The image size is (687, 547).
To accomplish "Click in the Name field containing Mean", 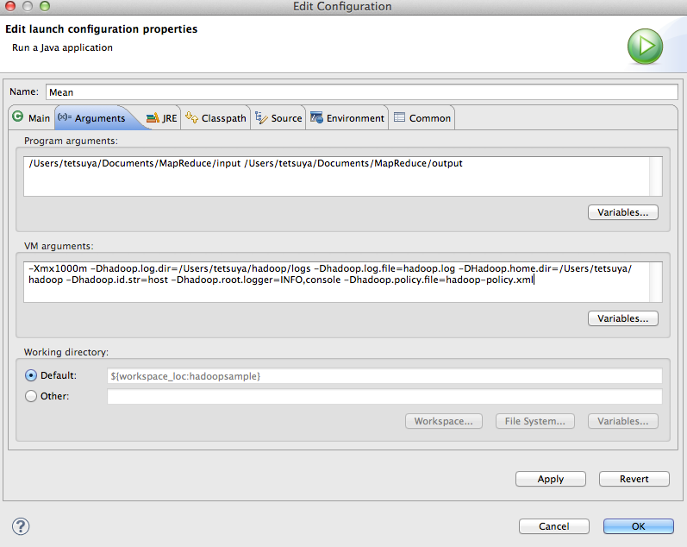I will (x=362, y=92).
